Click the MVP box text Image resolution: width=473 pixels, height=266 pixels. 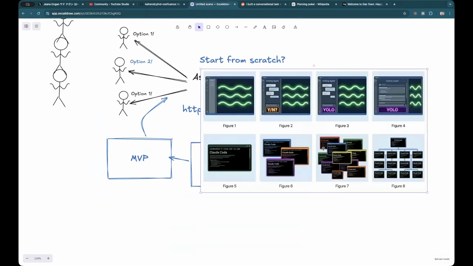coord(139,158)
